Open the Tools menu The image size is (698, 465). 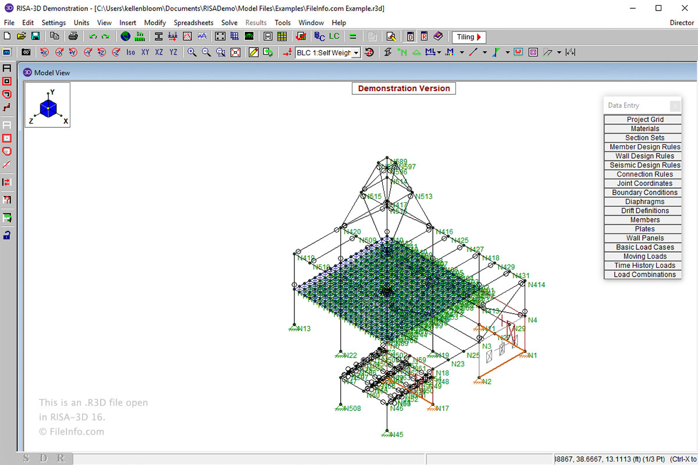point(283,23)
